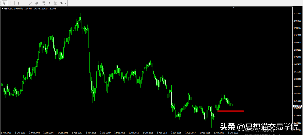The width and height of the screenshot is (303, 135).
Task: Click the 1 Feb 2003 date label
Action: tap(35, 133)
